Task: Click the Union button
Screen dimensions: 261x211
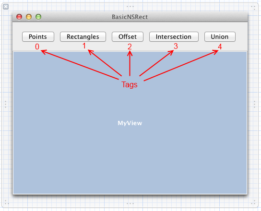Action: tap(220, 36)
